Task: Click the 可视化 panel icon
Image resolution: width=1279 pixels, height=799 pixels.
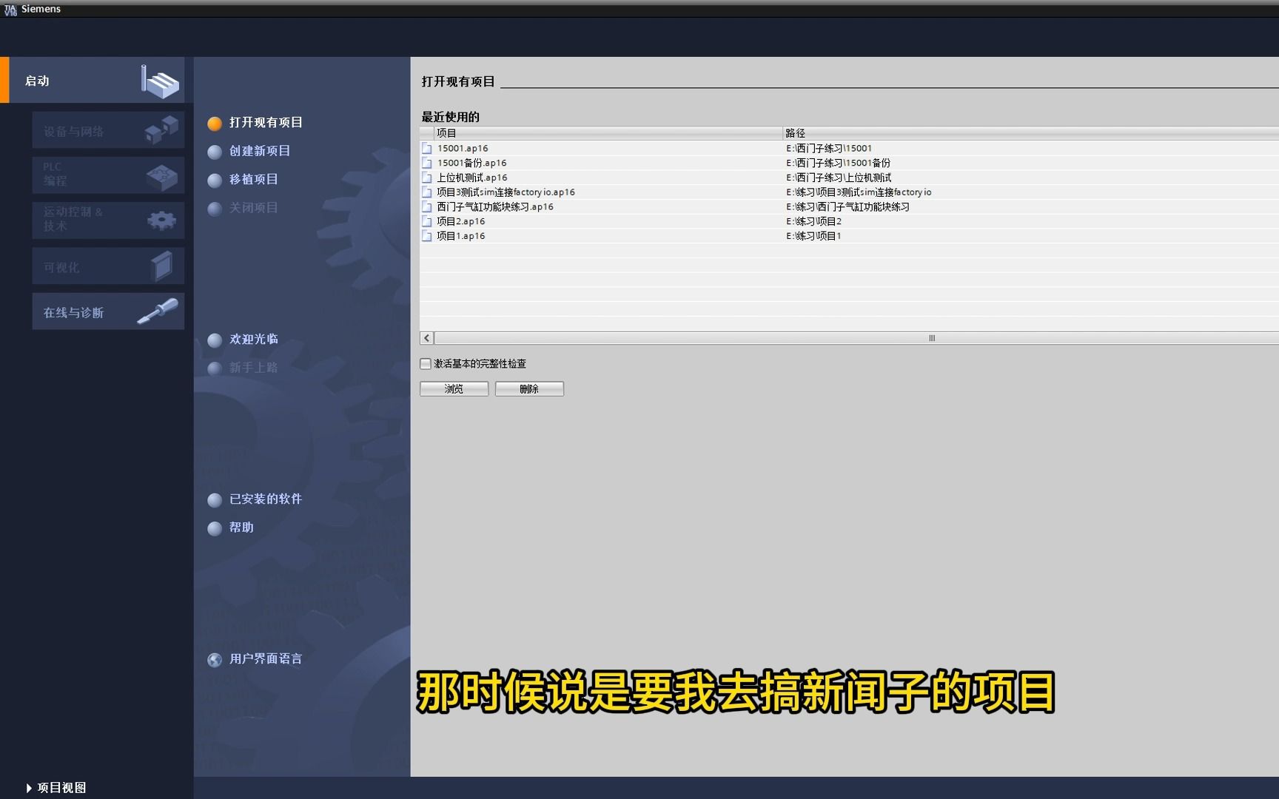Action: [161, 266]
